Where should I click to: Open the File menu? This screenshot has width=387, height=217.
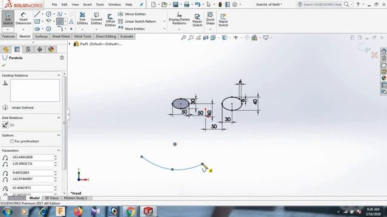tap(54, 4)
